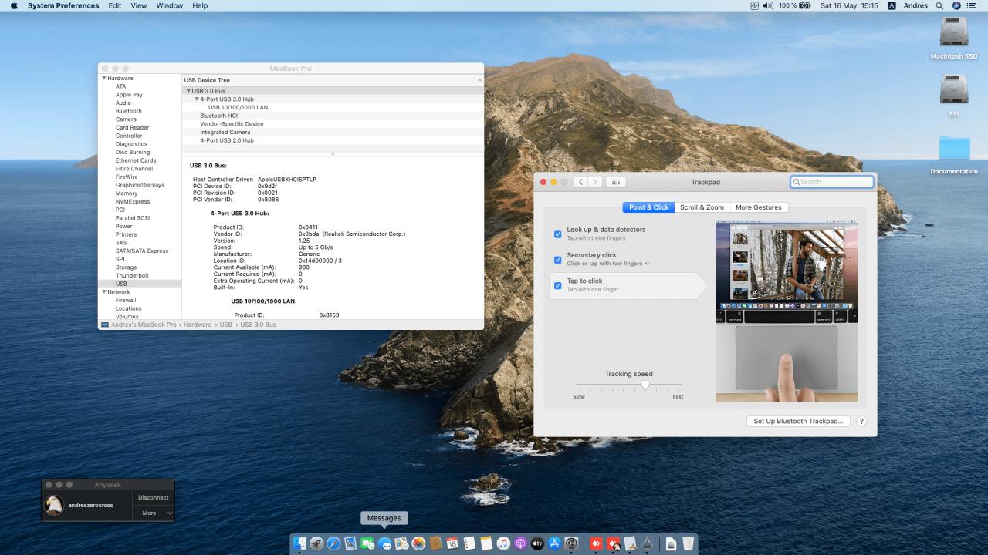
Task: Click System Preferences icon in Dock
Action: pos(571,543)
